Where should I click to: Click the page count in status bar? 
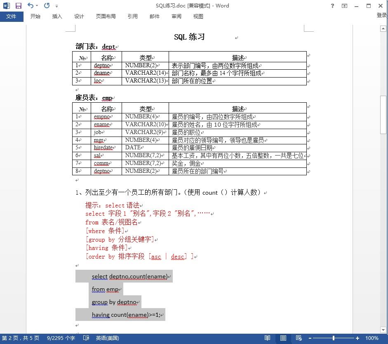pyautogui.click(x=21, y=338)
